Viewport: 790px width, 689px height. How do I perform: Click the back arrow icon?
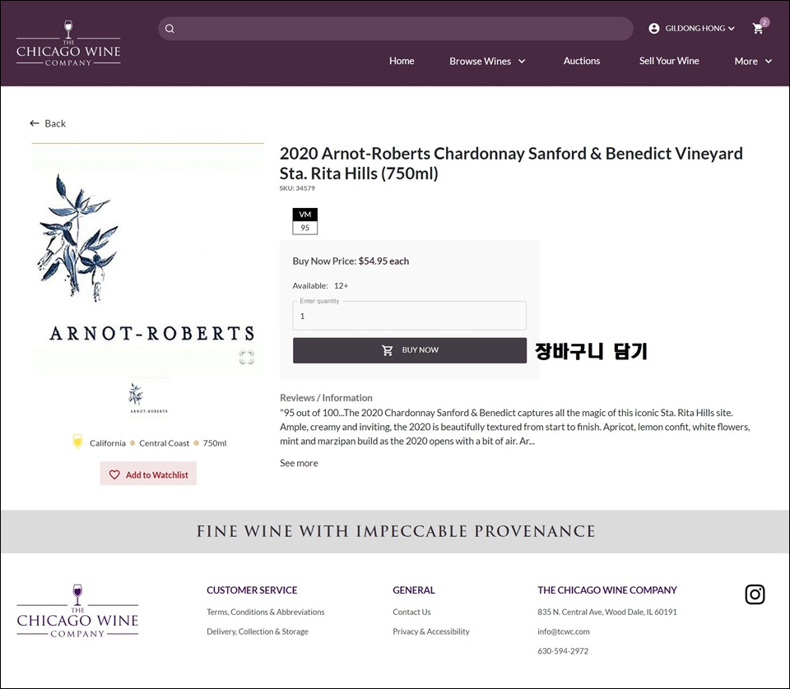click(x=35, y=123)
